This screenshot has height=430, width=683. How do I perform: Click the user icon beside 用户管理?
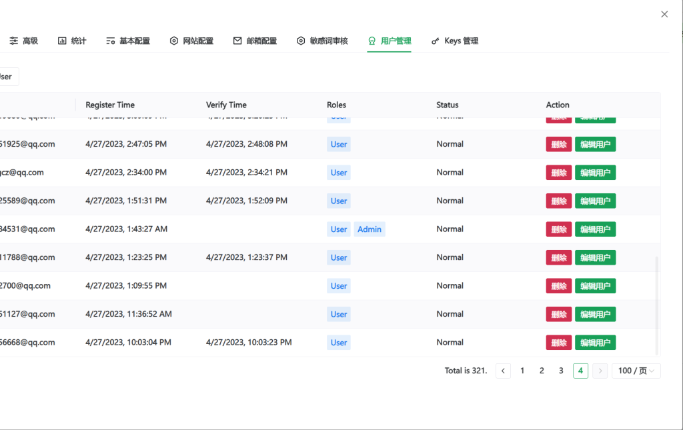tap(372, 41)
